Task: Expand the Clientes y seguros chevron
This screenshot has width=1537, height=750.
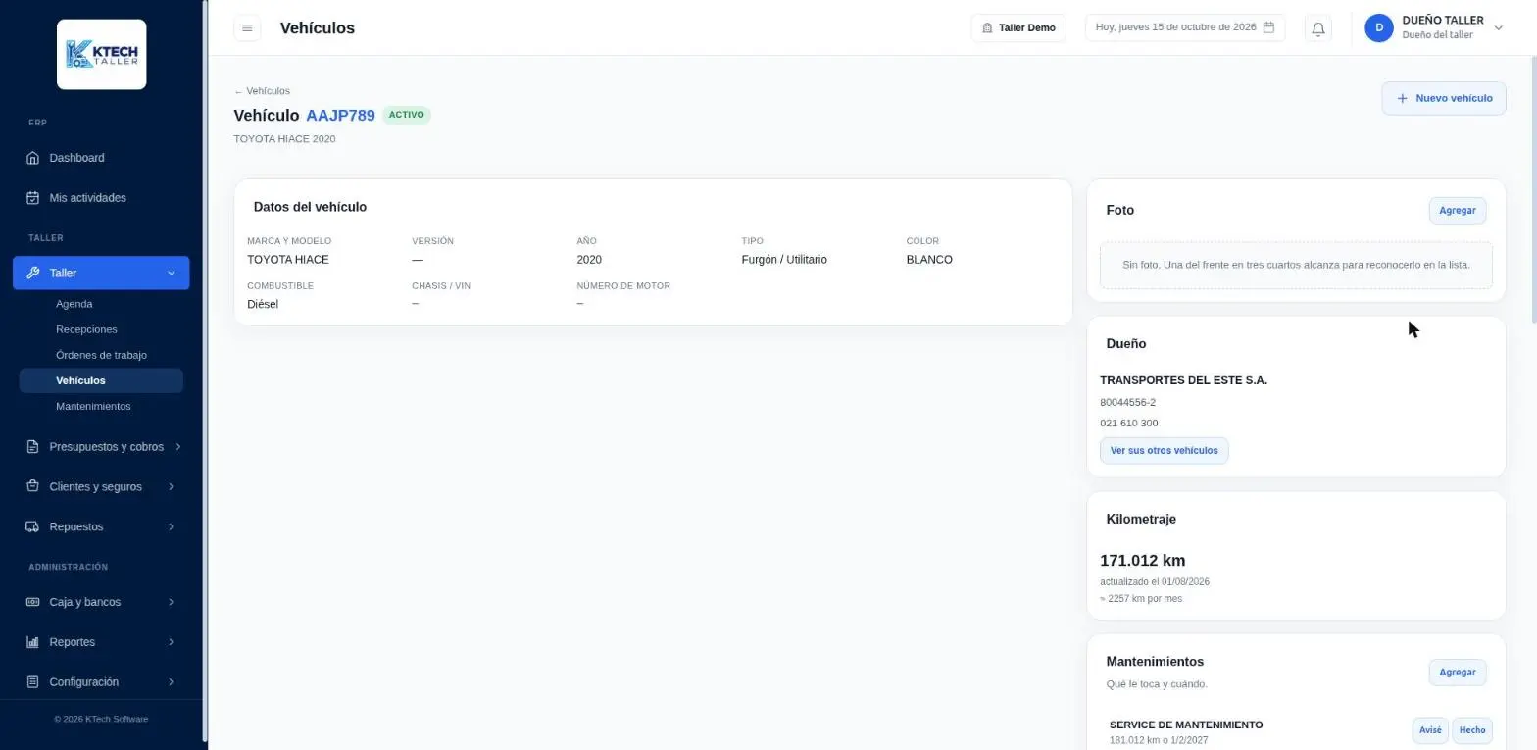Action: 172,486
